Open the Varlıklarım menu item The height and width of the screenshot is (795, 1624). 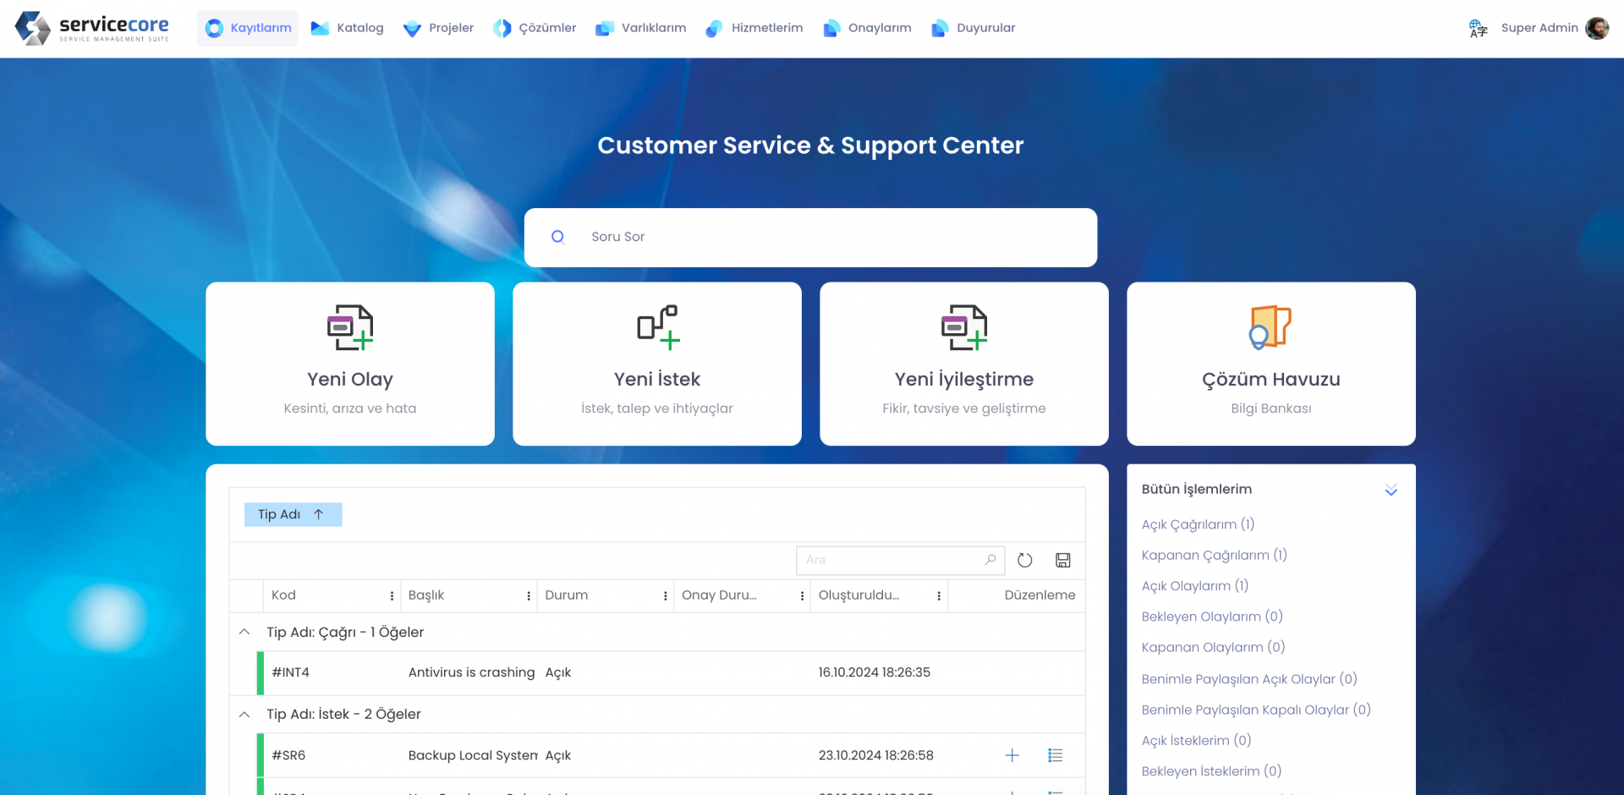pyautogui.click(x=641, y=28)
